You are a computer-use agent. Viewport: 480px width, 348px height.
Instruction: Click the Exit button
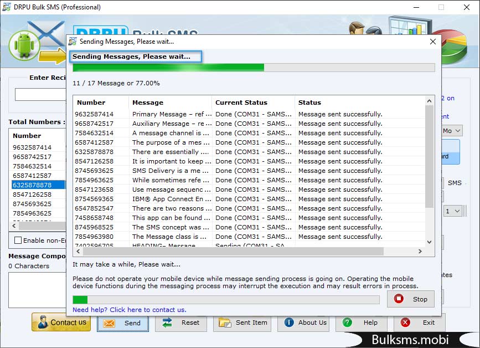(x=420, y=323)
